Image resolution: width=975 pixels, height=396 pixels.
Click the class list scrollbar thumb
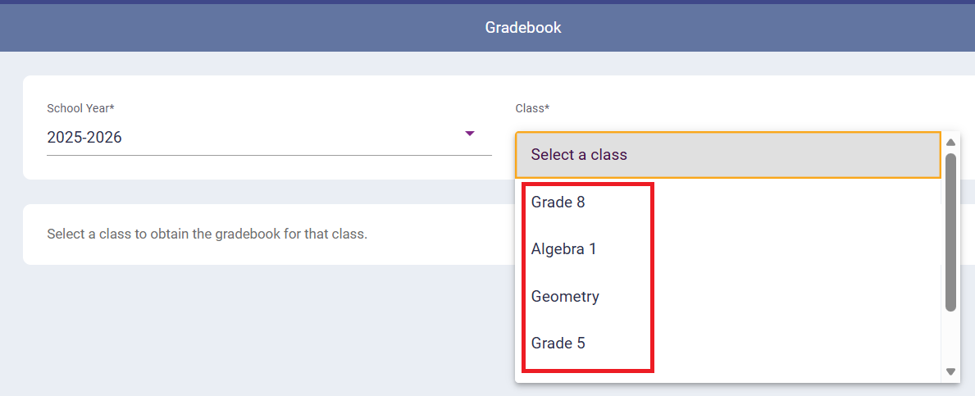point(951,232)
